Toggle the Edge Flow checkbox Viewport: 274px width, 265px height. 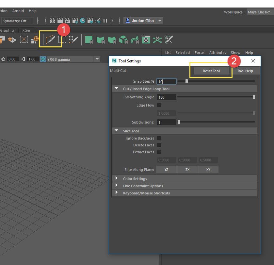click(x=159, y=105)
